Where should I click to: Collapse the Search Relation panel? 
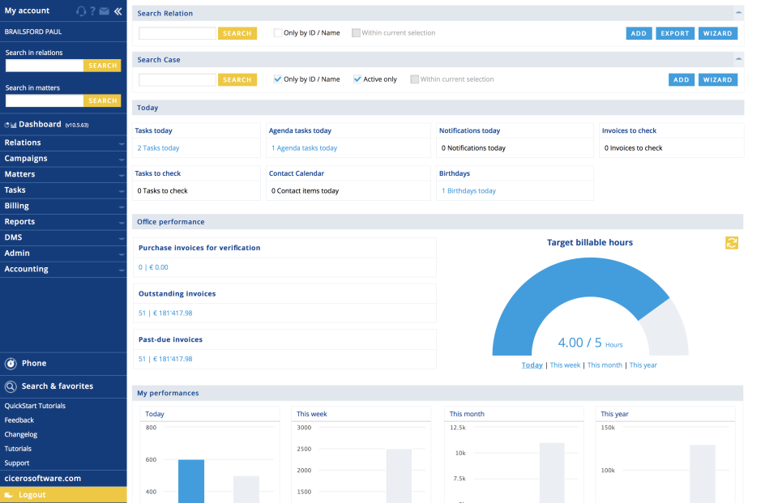point(737,13)
